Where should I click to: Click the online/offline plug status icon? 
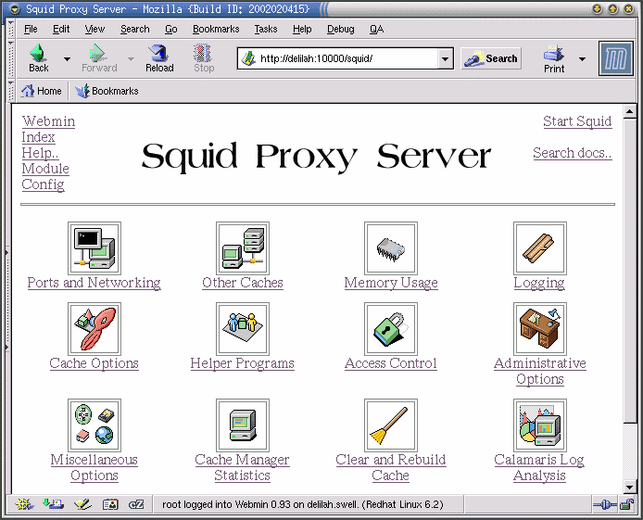[605, 504]
